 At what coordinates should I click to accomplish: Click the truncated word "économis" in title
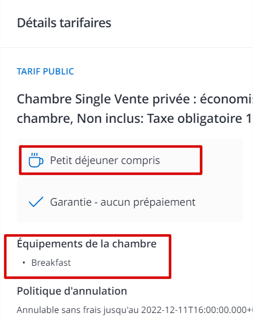click(226, 99)
